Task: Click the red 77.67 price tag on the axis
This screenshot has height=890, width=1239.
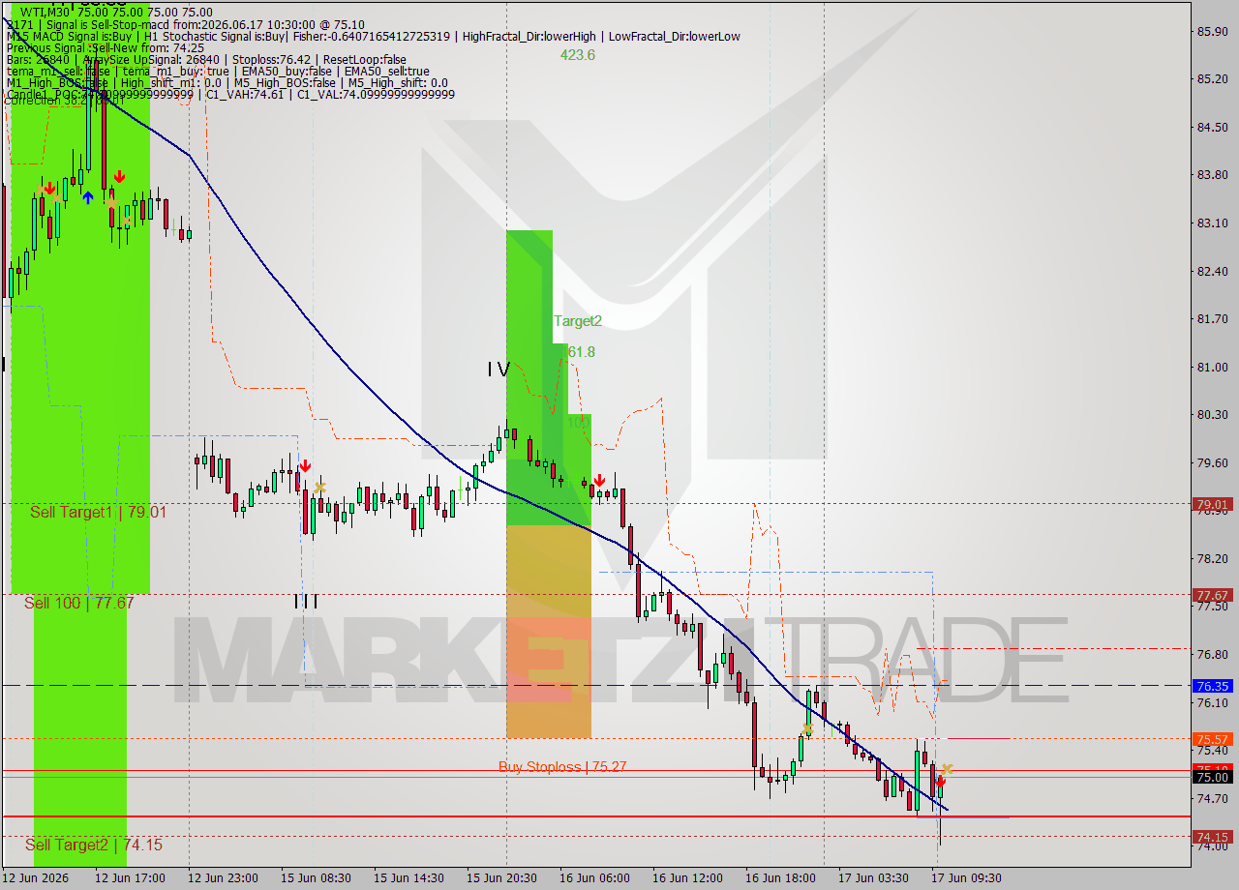Action: (x=1213, y=595)
